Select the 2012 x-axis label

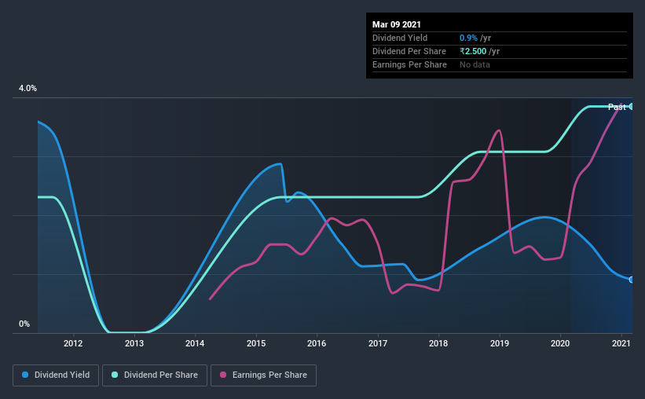click(x=73, y=343)
